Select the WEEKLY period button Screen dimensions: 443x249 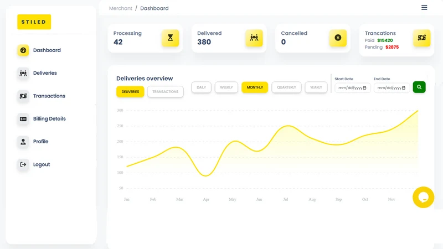click(226, 87)
